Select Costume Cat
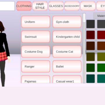Image resolution: width=105 pixels, height=105 pixels. tap(67, 52)
